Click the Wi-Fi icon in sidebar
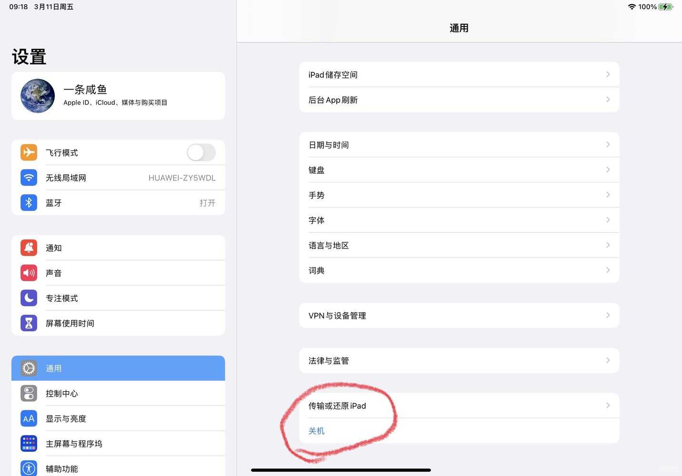This screenshot has width=682, height=476. (x=29, y=178)
